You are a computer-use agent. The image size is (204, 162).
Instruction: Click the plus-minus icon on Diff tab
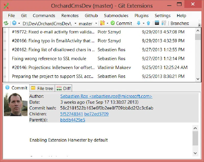coord(59,88)
